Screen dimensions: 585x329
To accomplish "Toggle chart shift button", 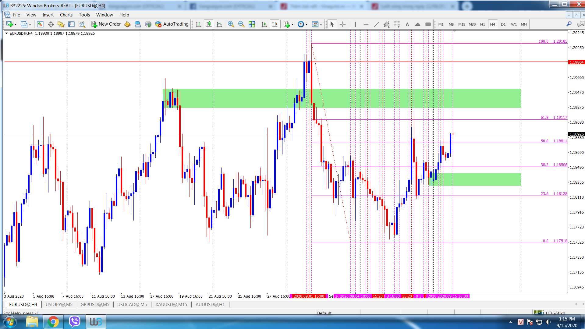I will click(x=275, y=24).
